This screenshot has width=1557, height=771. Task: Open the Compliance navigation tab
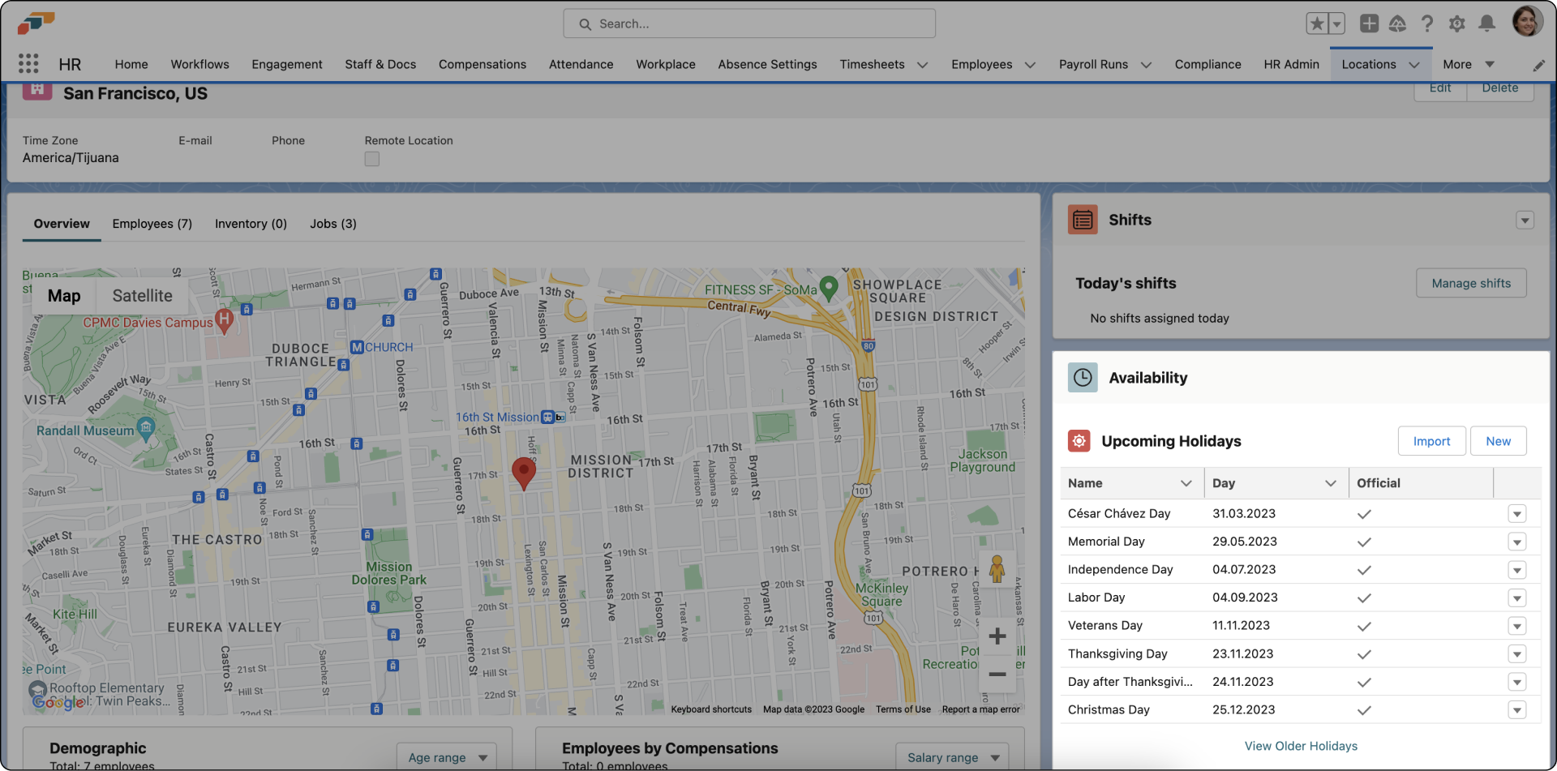click(x=1207, y=64)
